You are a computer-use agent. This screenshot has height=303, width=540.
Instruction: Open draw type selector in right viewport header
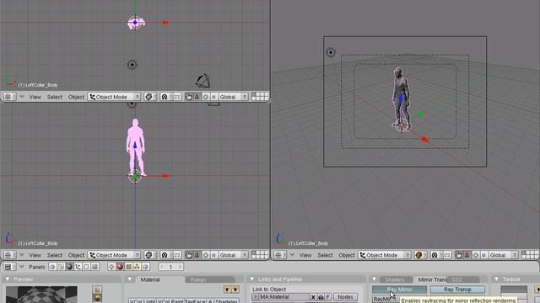pyautogui.click(x=420, y=255)
